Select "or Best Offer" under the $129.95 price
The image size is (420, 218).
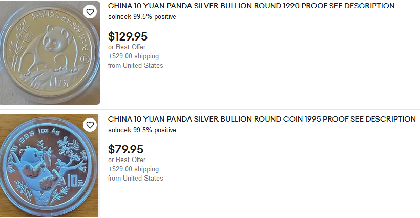pos(127,47)
